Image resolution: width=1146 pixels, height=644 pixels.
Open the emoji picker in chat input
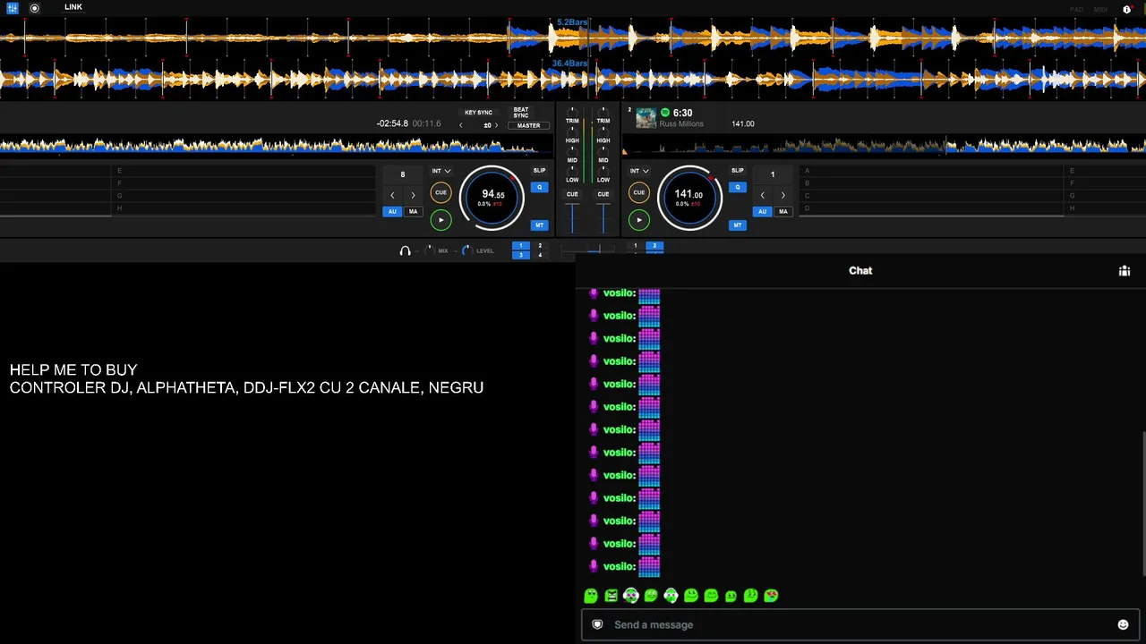coord(1123,625)
